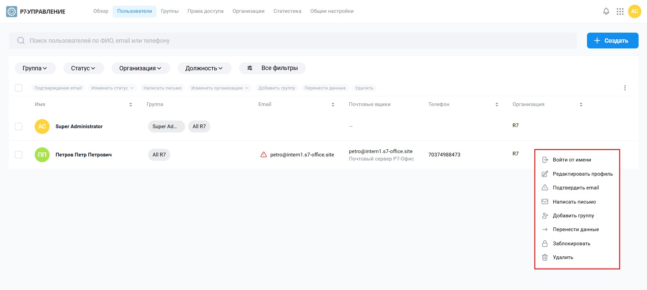Open the AC profile avatar in header

[x=635, y=11]
